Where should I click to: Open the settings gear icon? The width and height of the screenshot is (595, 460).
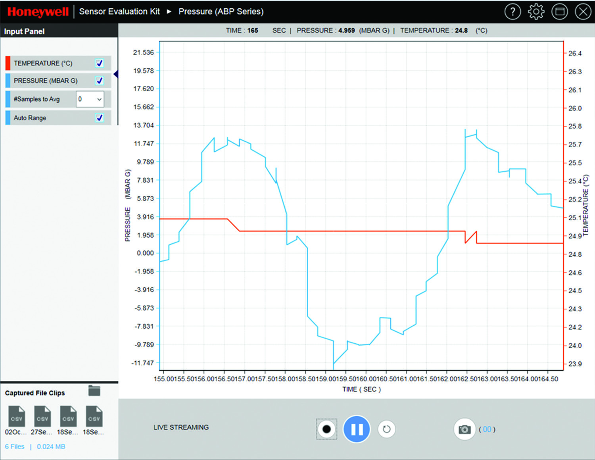click(x=536, y=12)
